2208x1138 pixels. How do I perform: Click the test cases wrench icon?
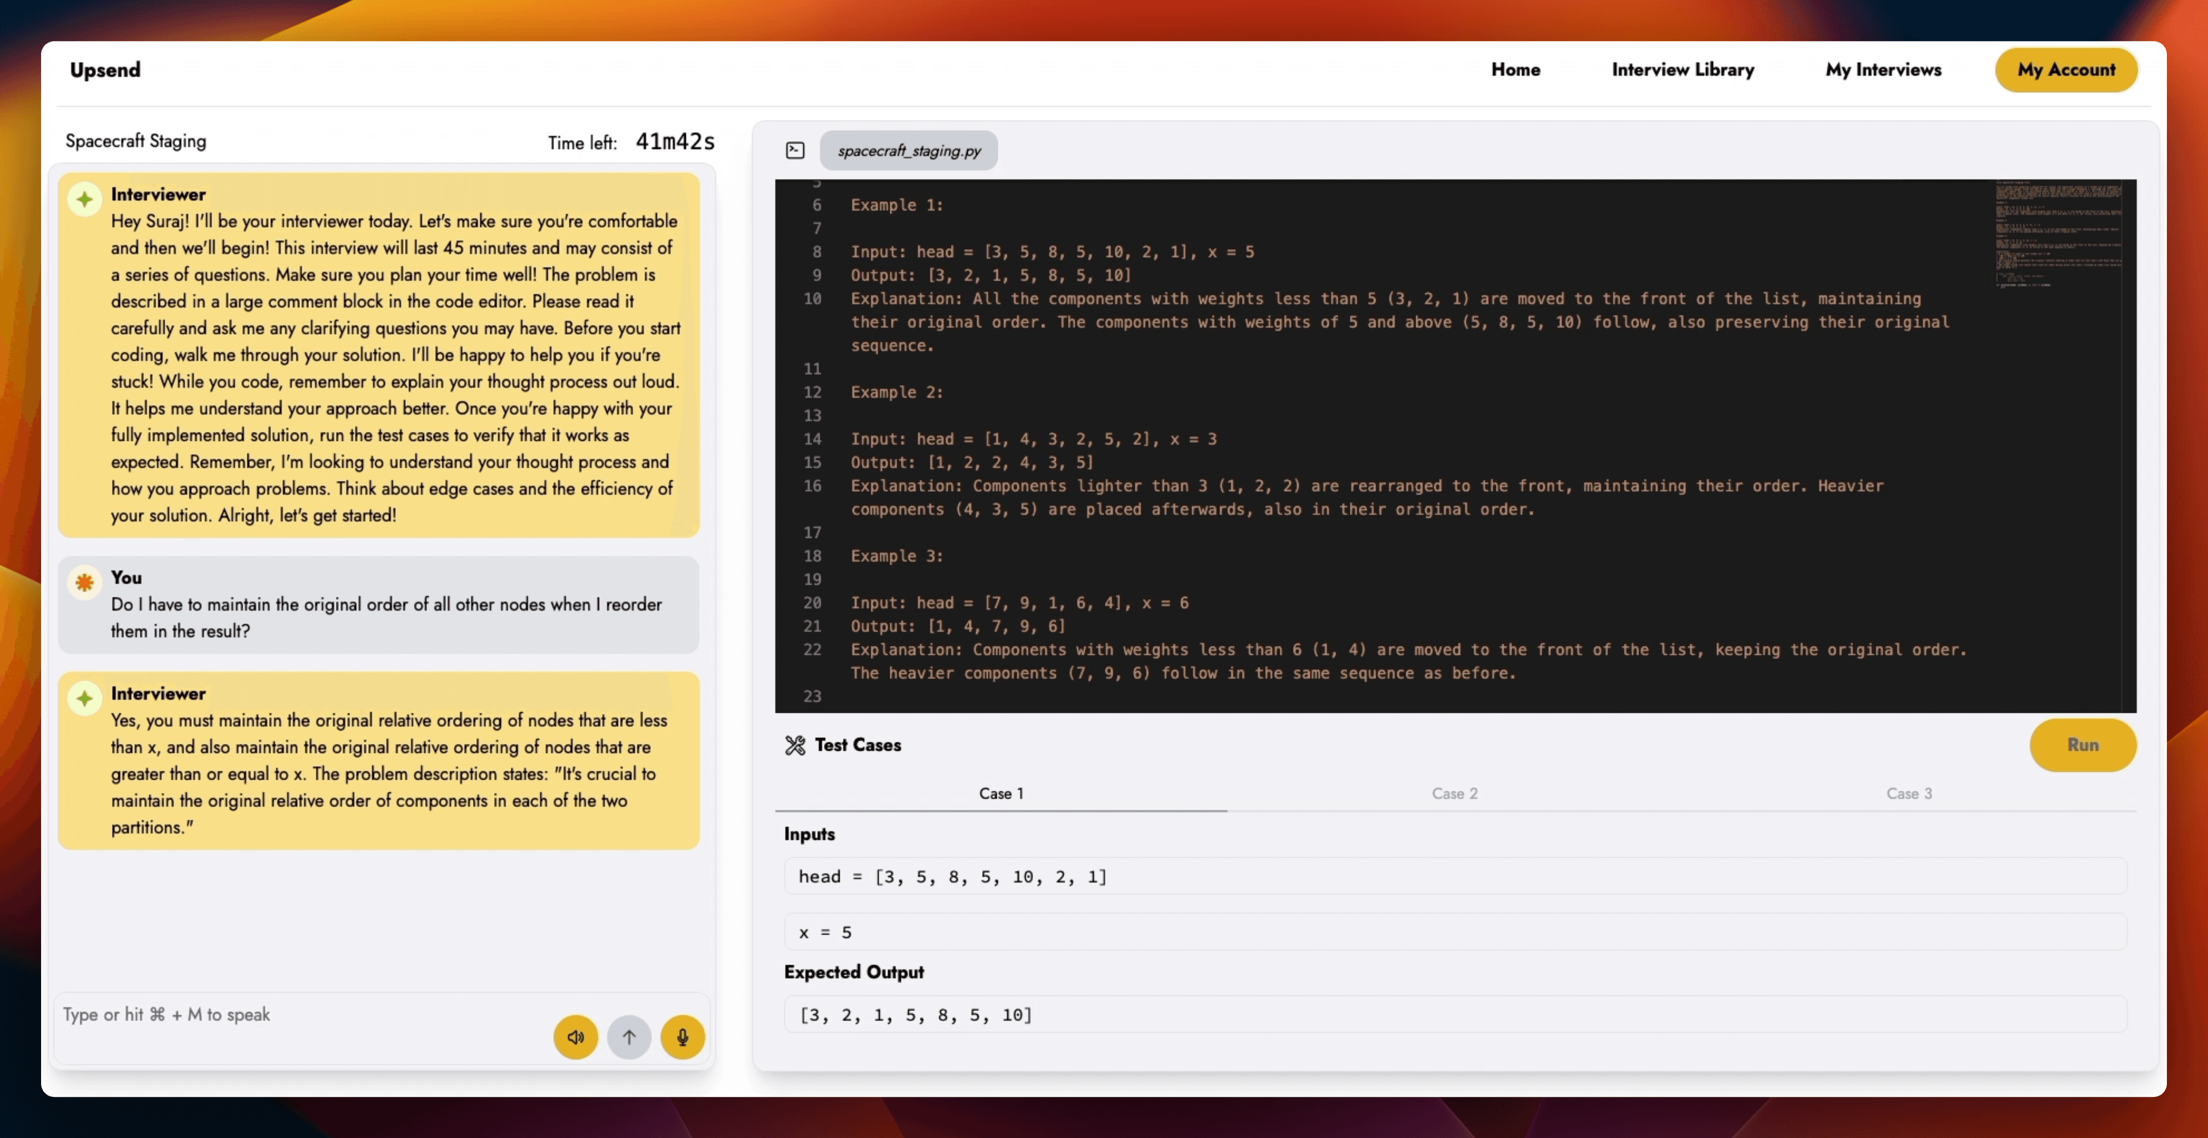(x=795, y=744)
